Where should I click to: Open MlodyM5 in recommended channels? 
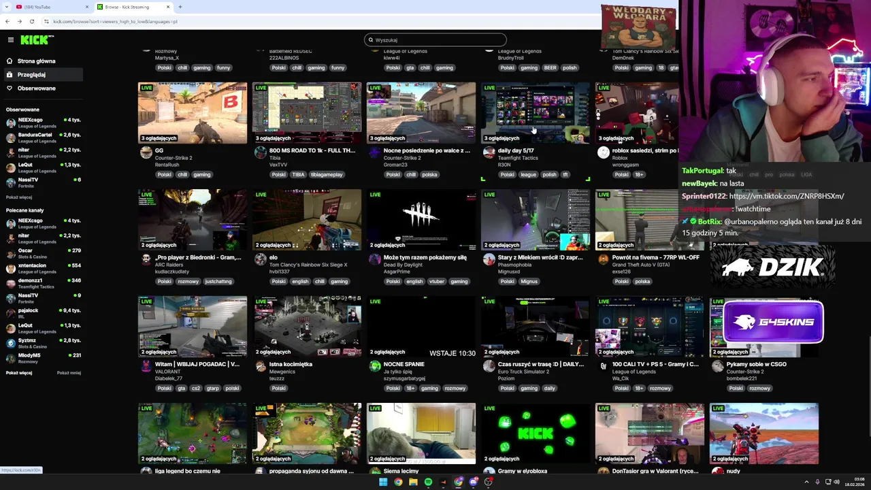29,355
